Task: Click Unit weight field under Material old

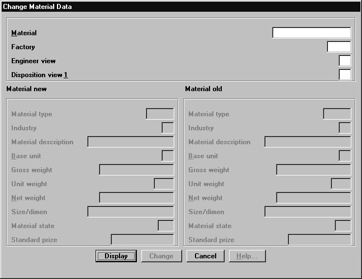Action: 341,184
